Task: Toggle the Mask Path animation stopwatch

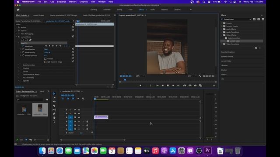Action: point(23,46)
